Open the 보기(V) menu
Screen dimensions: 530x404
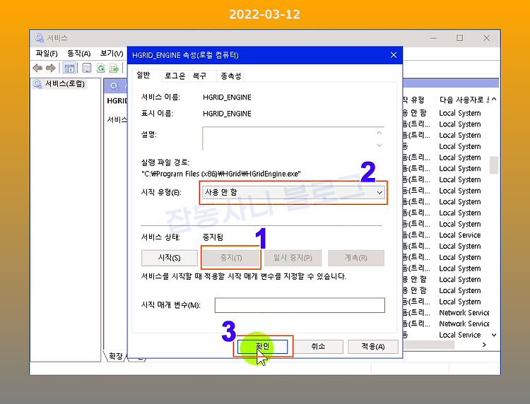(112, 54)
